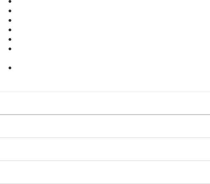Image resolution: width=210 pixels, height=184 pixels.
Task: Select the second empty row below the thick divider
Action: [x=105, y=149]
